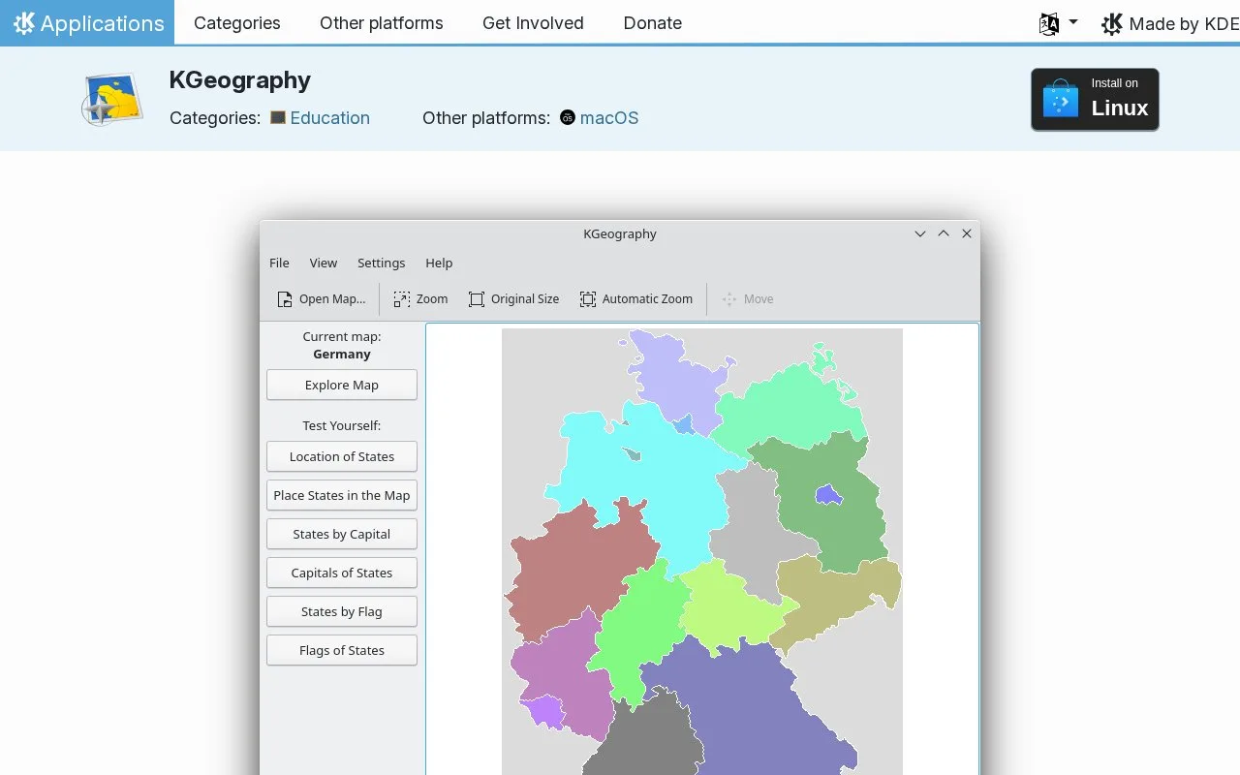1240x775 pixels.
Task: Start the Location of States quiz
Action: click(342, 456)
